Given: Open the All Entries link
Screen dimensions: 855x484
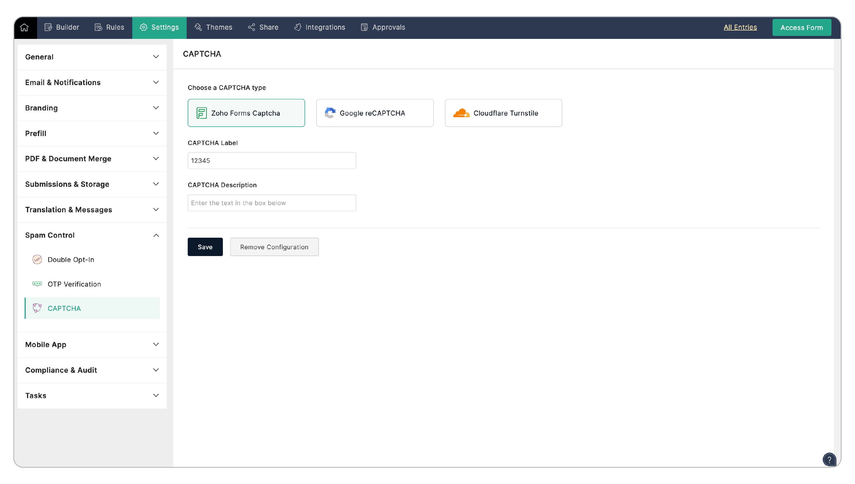Looking at the screenshot, I should [x=740, y=28].
